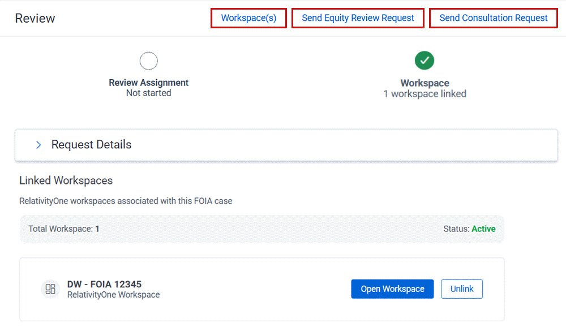Click the Linked Workspaces heading
The height and width of the screenshot is (327, 566).
(66, 180)
